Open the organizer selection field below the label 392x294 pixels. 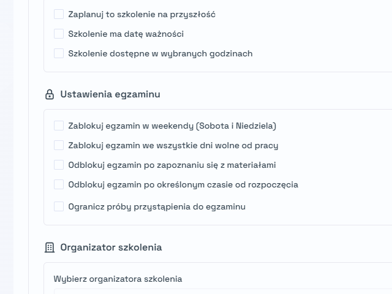click(x=223, y=292)
